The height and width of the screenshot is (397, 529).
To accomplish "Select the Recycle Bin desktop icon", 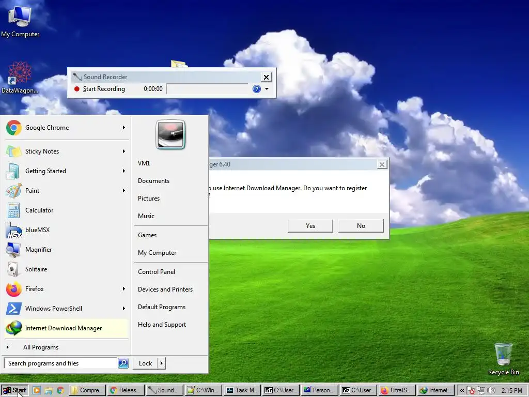I will (503, 359).
